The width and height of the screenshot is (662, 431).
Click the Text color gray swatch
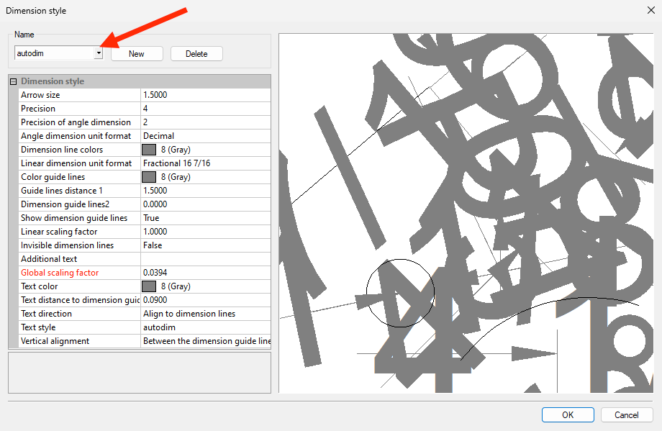click(149, 286)
